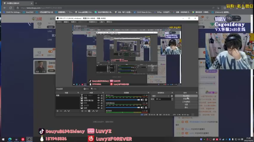Toggle lock on video capture device source

click(102, 100)
